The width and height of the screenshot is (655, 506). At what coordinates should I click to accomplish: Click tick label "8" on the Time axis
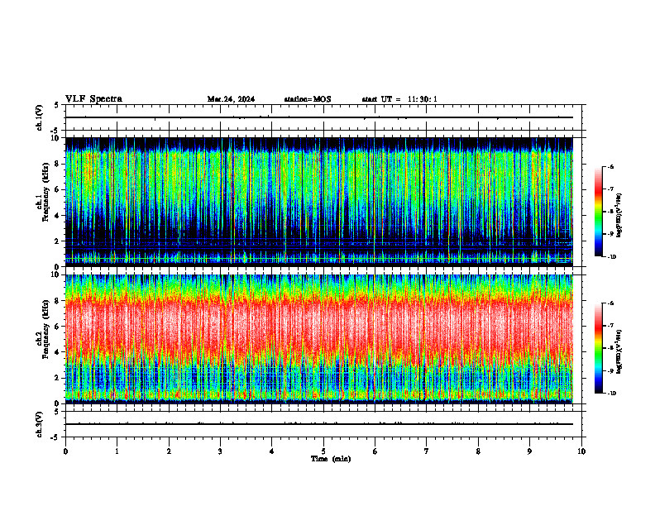pyautogui.click(x=478, y=451)
